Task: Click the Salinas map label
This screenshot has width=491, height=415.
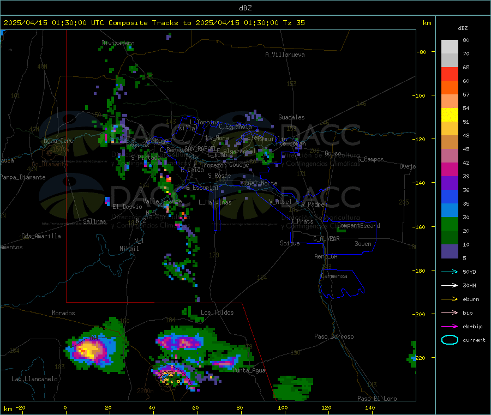Action: [94, 221]
